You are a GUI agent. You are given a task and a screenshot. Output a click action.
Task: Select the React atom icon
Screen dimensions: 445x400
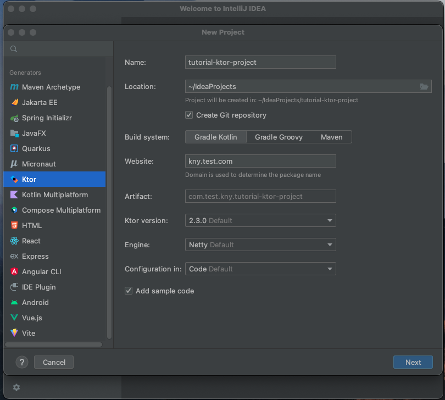(x=14, y=241)
